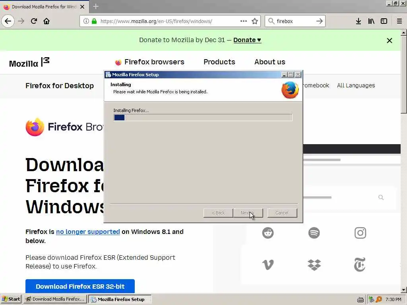Dismiss the donate banner with X
407x305 pixels.
click(x=390, y=41)
